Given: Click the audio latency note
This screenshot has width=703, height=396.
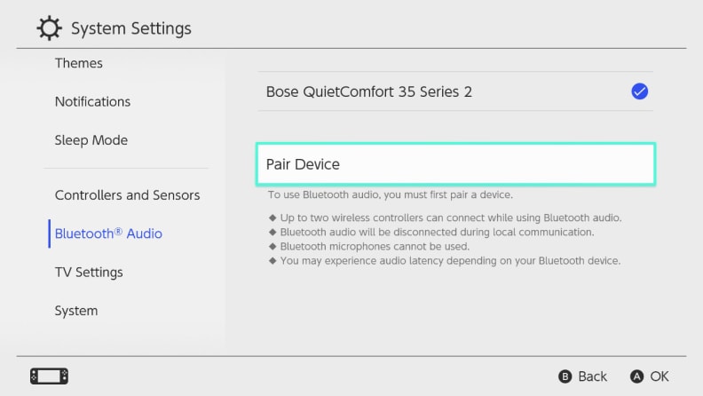Looking at the screenshot, I should pos(450,260).
